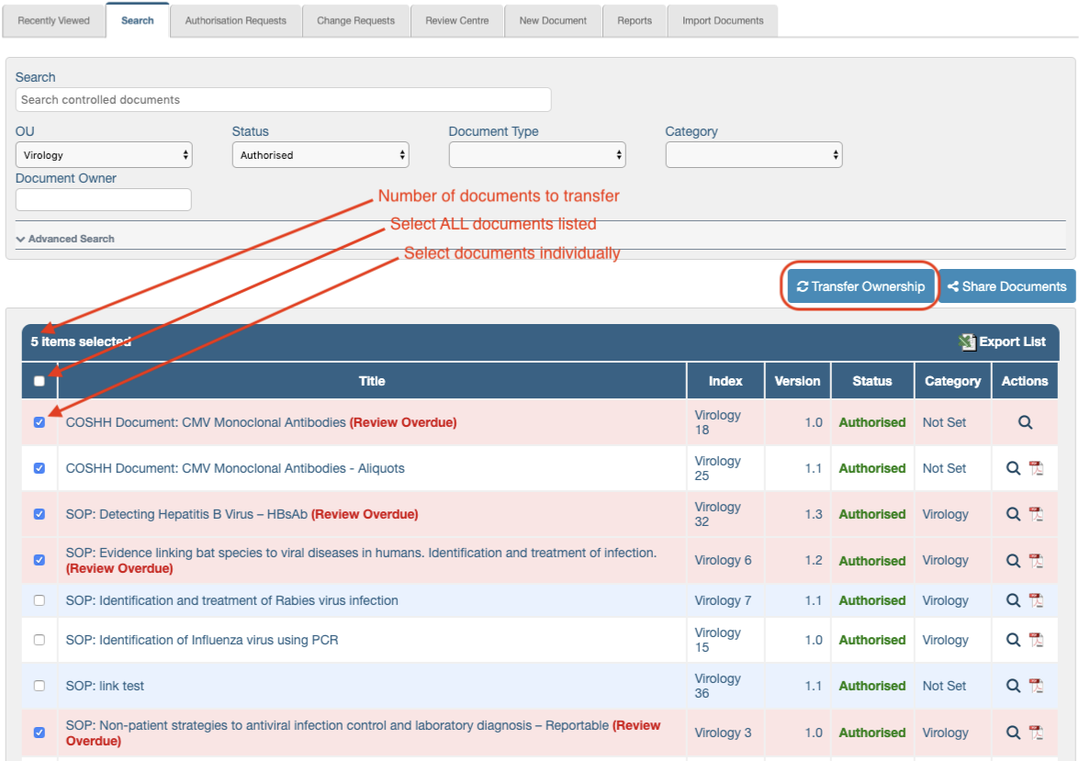Click the '5 items selected' text
The height and width of the screenshot is (761, 1079).
(81, 342)
